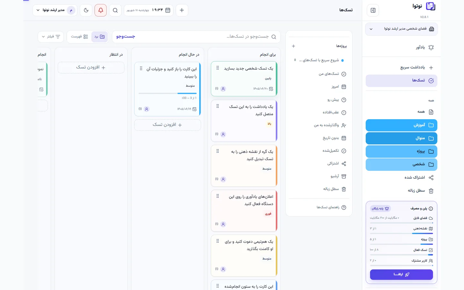464x290 pixels.
Task: Open اشتراک شده shared items in the sidebar
Action: click(401, 178)
